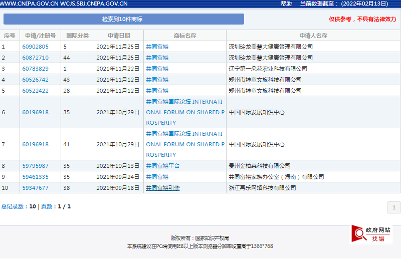
Task: Open registration number 60872710
Action: [35, 58]
